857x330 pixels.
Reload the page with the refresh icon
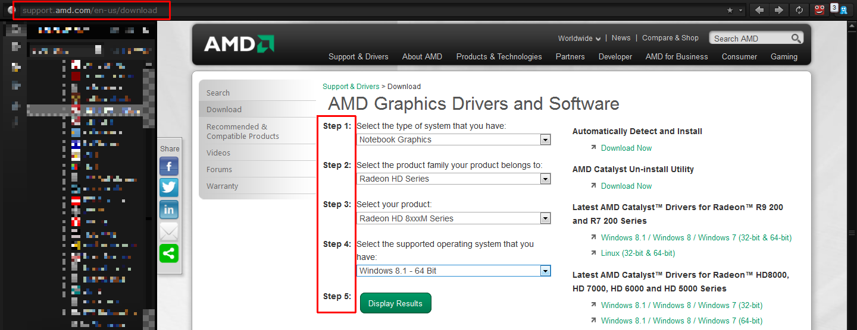tap(799, 10)
